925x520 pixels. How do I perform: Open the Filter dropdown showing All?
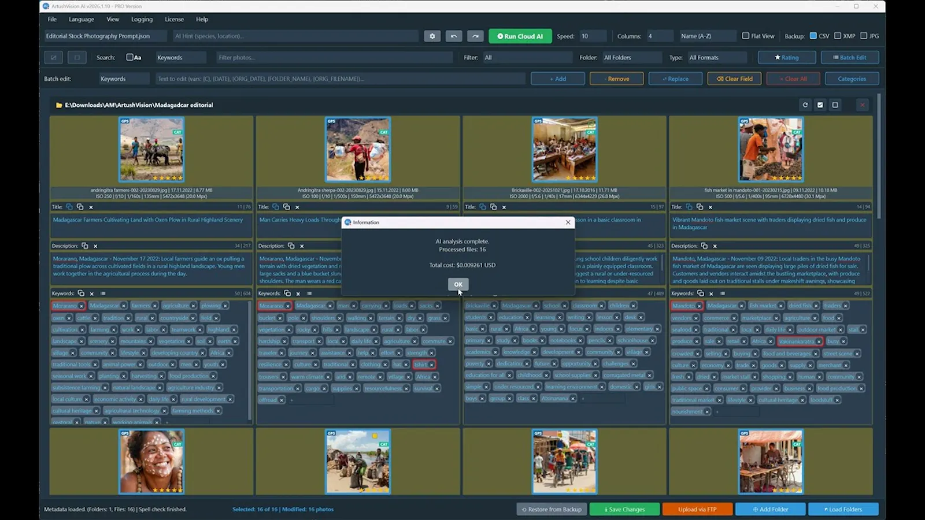[527, 57]
